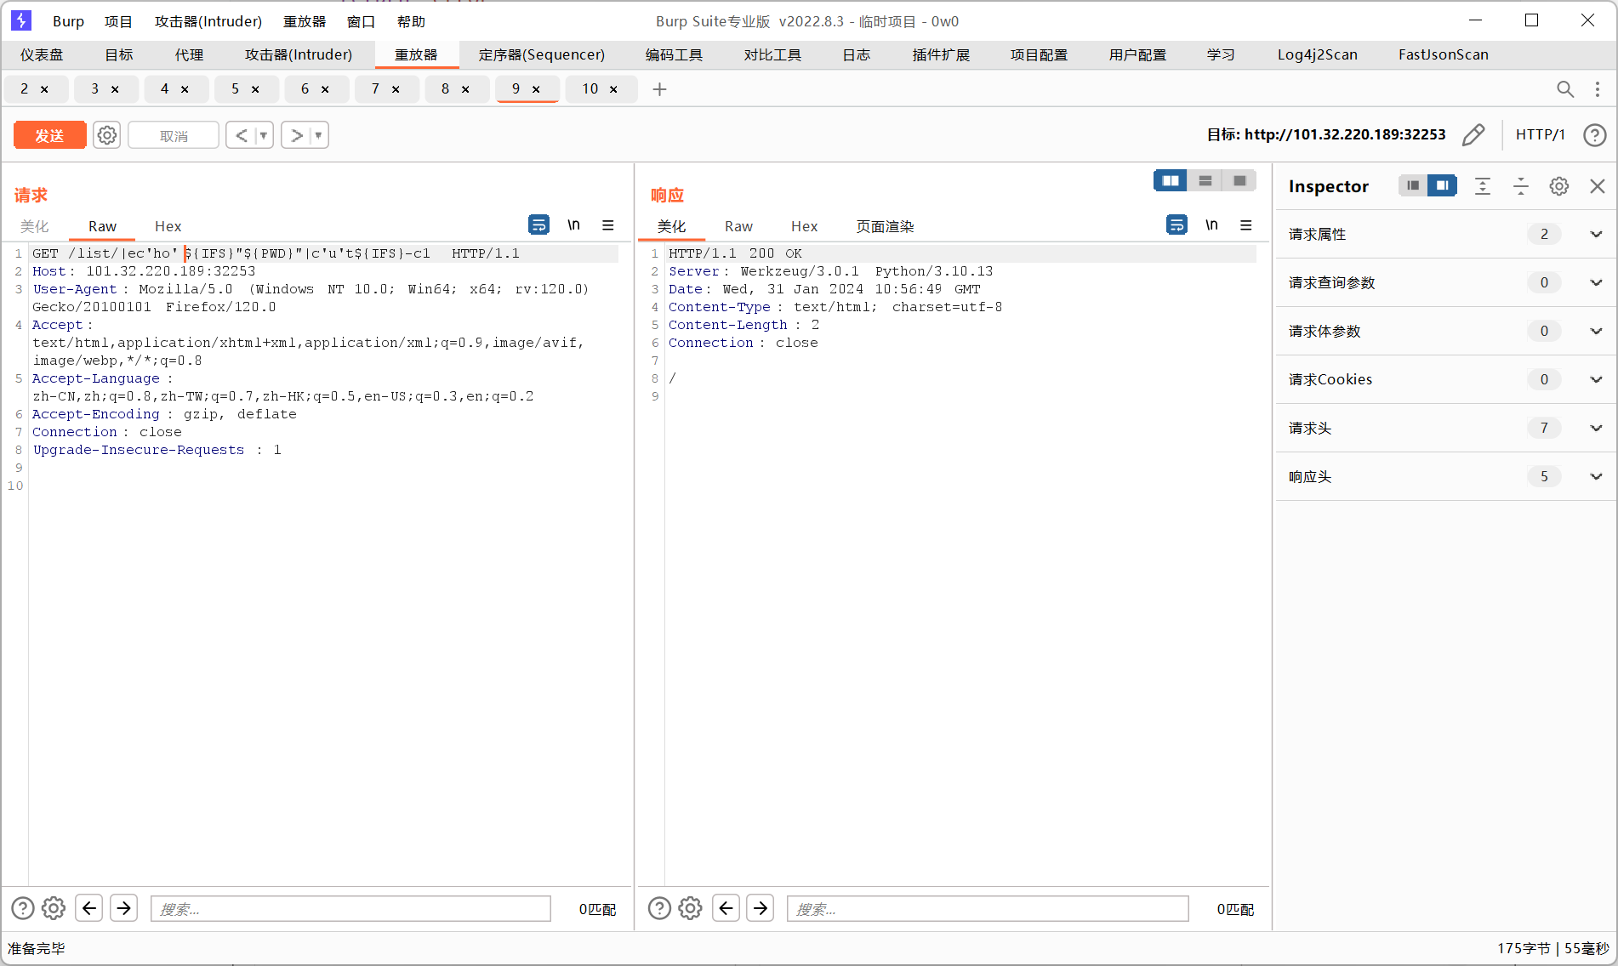Open response search settings gear

coord(690,908)
